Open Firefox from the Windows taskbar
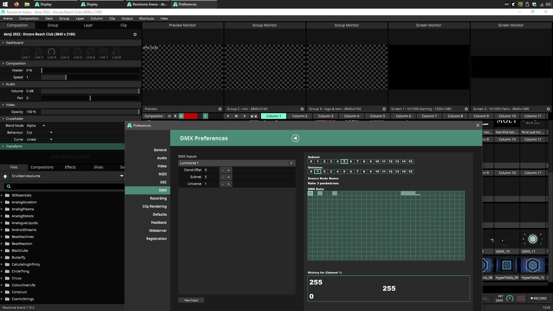Viewport: 553px width, 311px height. click(x=16, y=4)
